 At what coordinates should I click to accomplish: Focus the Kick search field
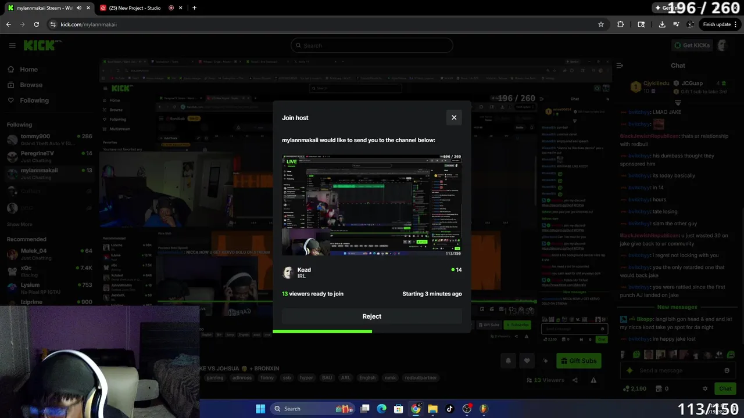(x=372, y=45)
